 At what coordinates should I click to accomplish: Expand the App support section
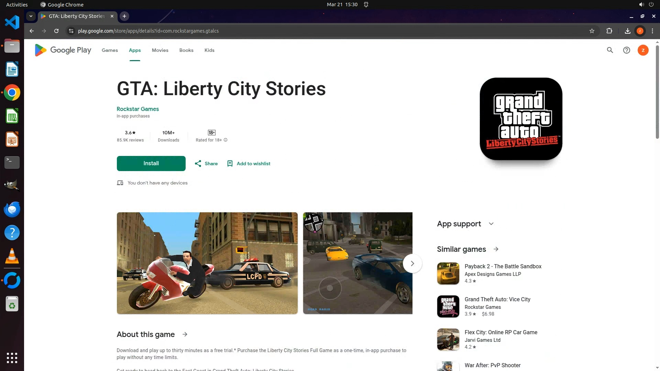point(491,224)
